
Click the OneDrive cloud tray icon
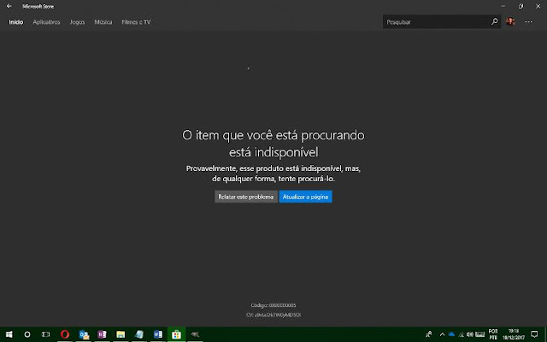[x=452, y=334]
